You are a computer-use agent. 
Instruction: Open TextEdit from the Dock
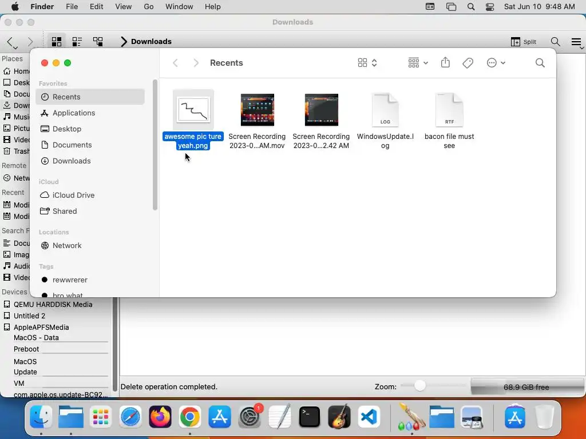click(x=279, y=417)
